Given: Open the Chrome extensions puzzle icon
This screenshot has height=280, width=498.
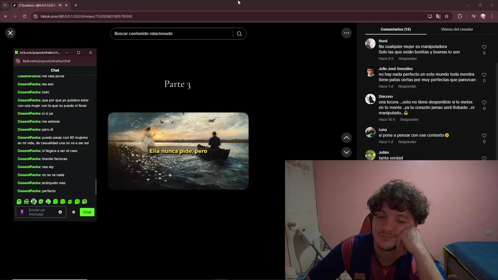Looking at the screenshot, I should point(459,16).
